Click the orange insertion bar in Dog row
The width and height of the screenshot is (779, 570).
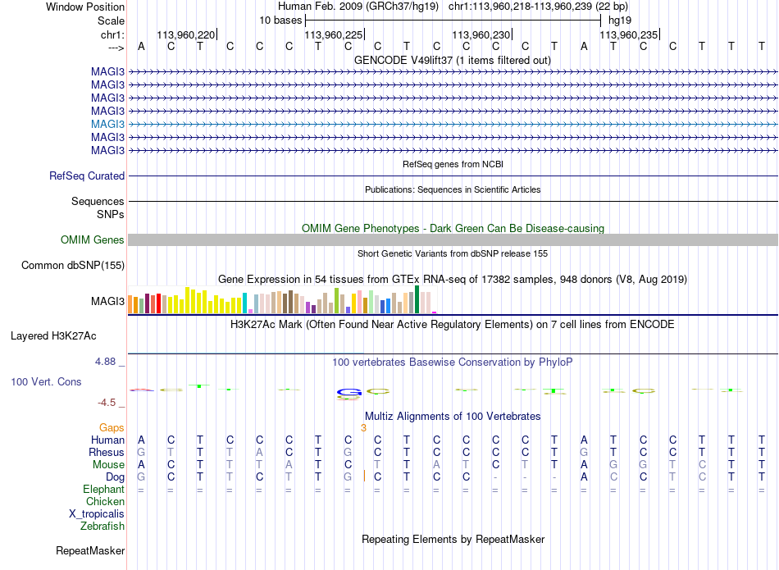pyautogui.click(x=364, y=476)
